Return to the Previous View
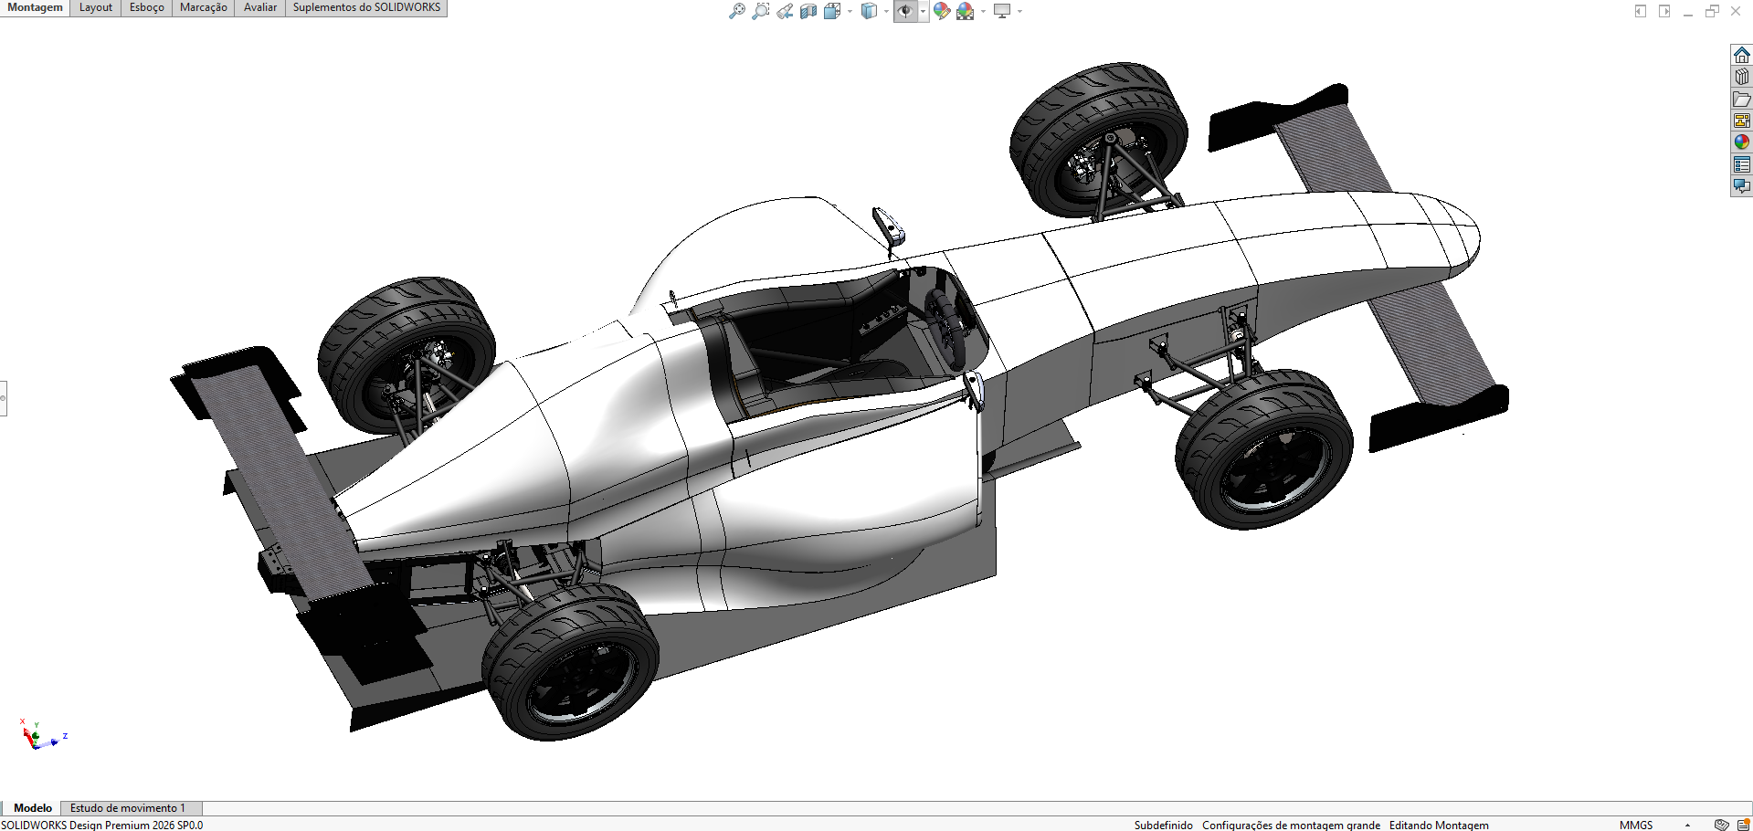This screenshot has height=831, width=1753. click(785, 11)
